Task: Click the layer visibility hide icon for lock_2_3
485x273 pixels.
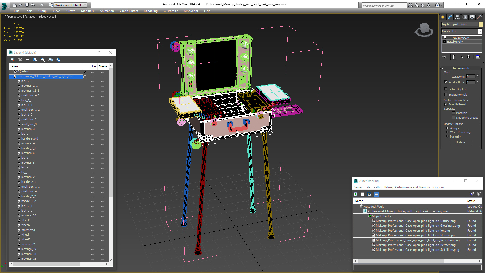Action: coord(93,81)
